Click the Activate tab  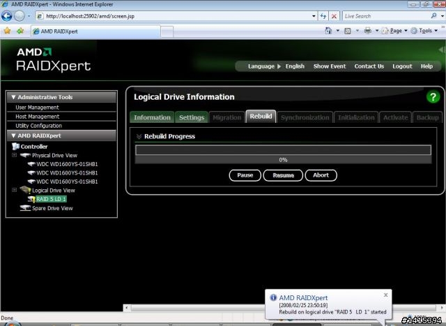395,117
